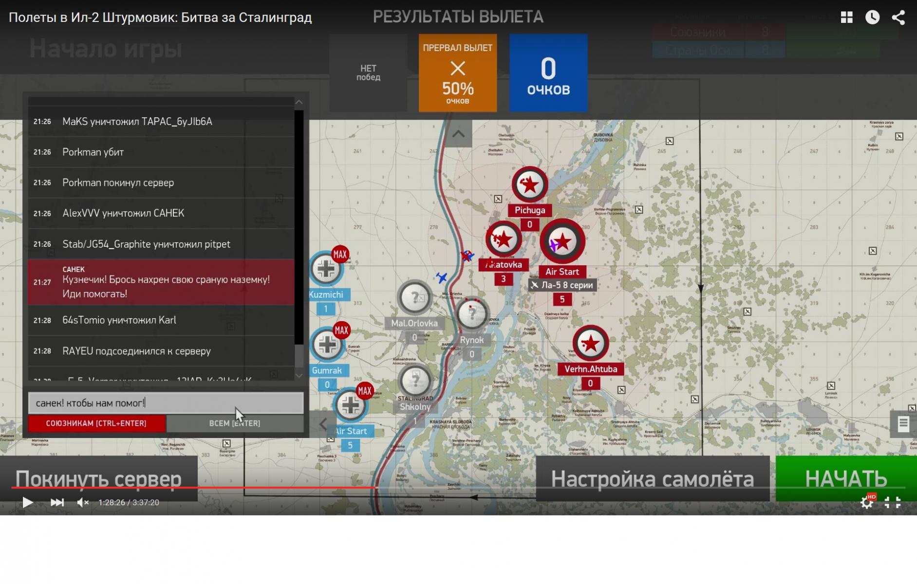Viewport: 917px width, 584px height.
Task: Send message to all ВСЕМ
Action: (x=235, y=423)
